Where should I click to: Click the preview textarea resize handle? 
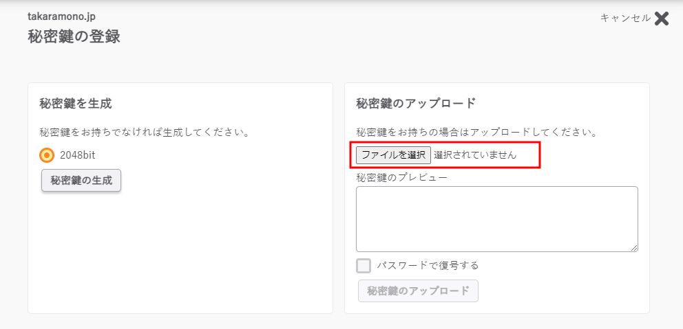(634, 248)
